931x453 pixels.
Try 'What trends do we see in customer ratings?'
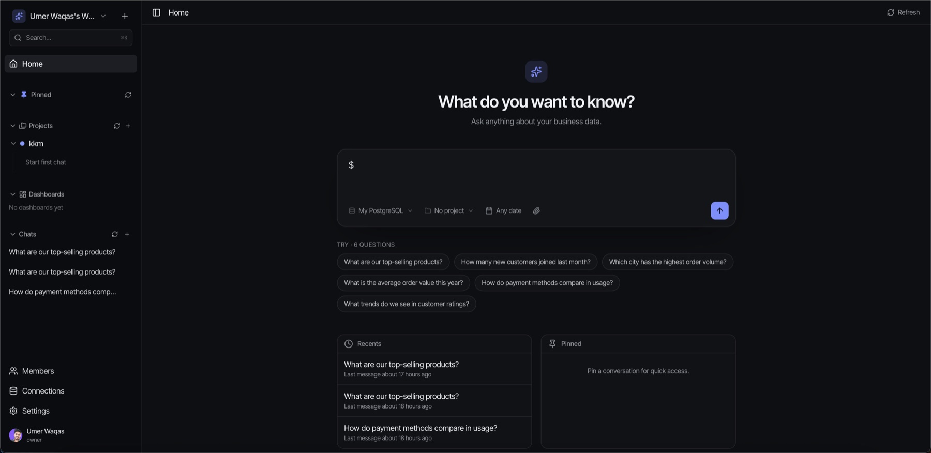407,304
